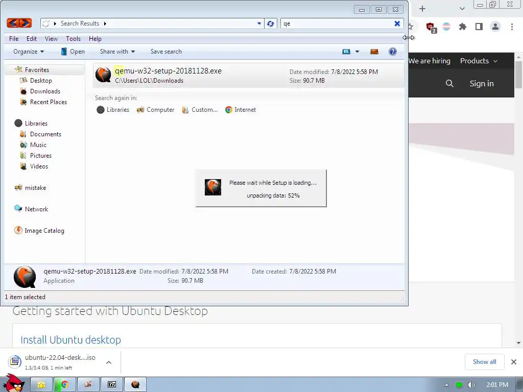
Task: Click the Angry Birds start button
Action: tap(14, 383)
